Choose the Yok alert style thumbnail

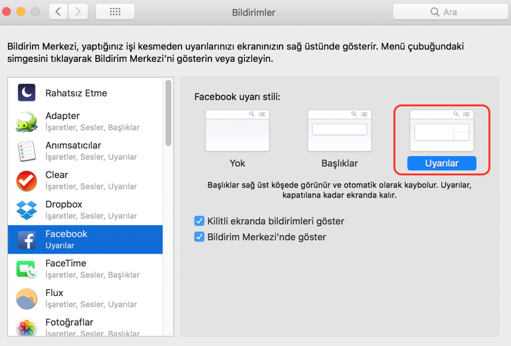pyautogui.click(x=238, y=131)
